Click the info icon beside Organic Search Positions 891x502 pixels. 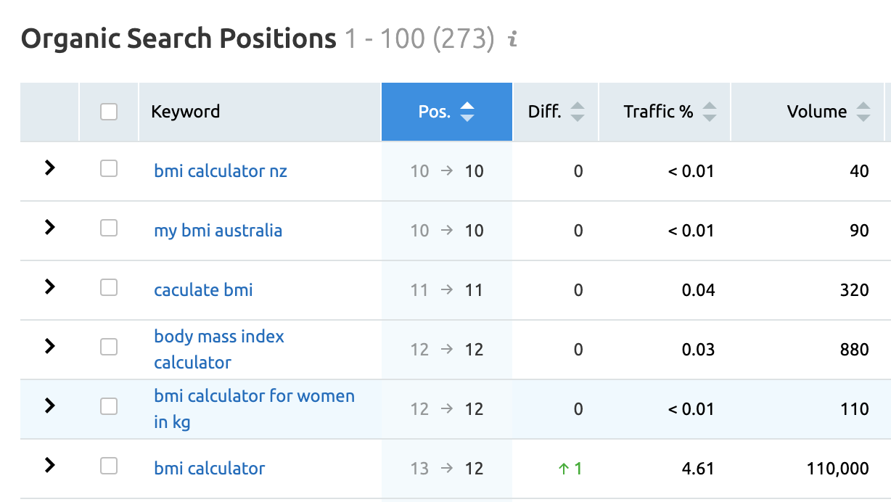513,39
